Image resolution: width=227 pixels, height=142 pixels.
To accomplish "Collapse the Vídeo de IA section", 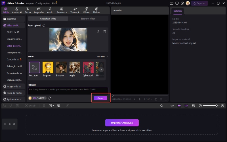I will (x=14, y=25).
